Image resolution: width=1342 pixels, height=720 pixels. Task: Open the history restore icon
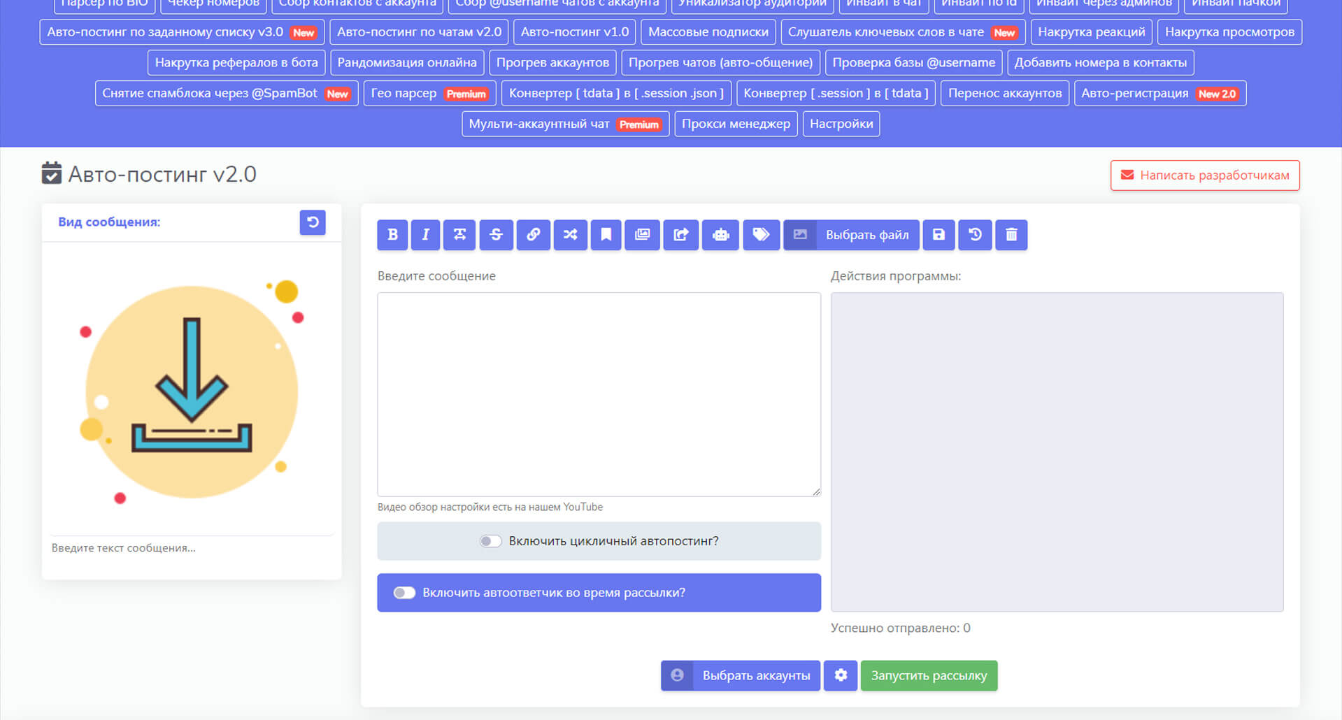[x=975, y=235]
